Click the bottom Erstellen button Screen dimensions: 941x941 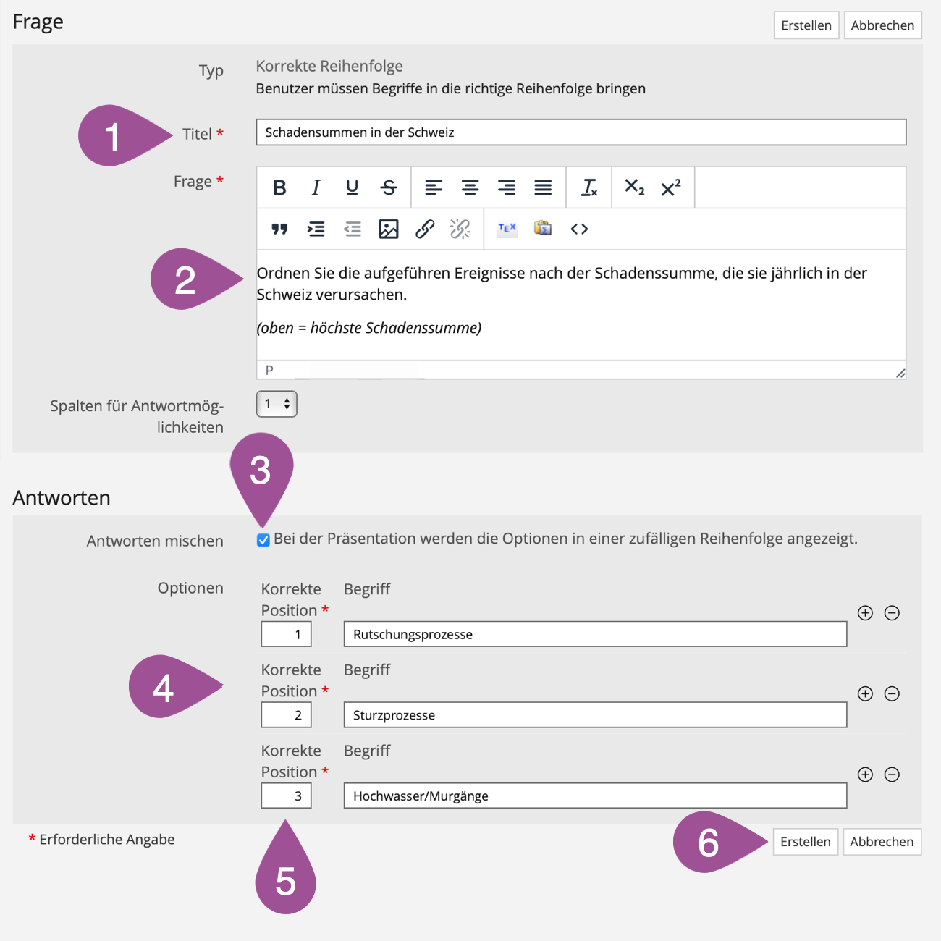805,842
